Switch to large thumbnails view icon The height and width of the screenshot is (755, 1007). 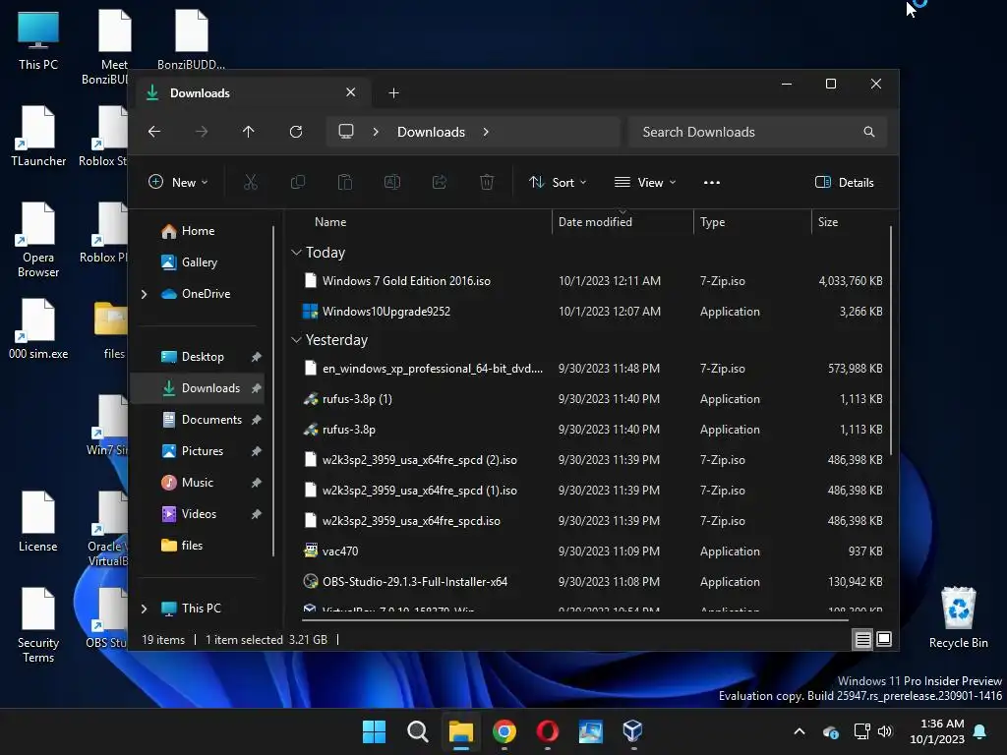coord(884,639)
